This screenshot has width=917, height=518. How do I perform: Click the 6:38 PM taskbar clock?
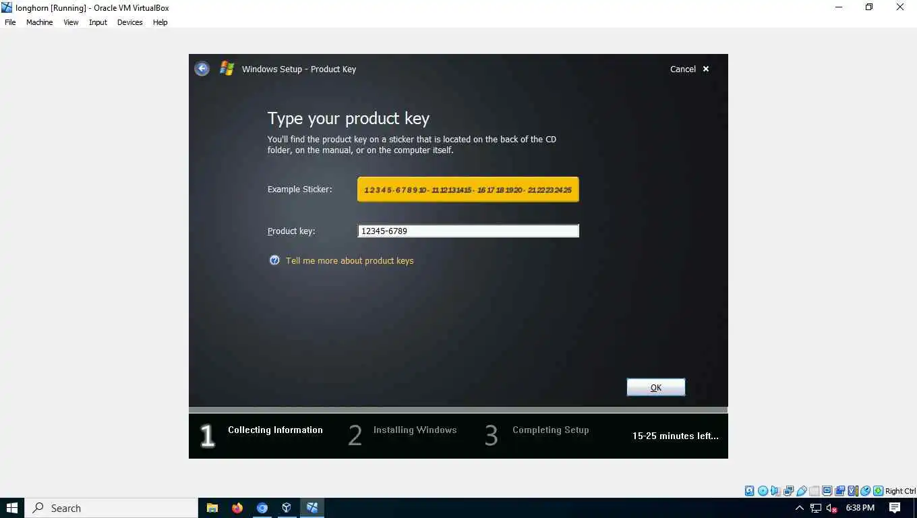pyautogui.click(x=860, y=508)
